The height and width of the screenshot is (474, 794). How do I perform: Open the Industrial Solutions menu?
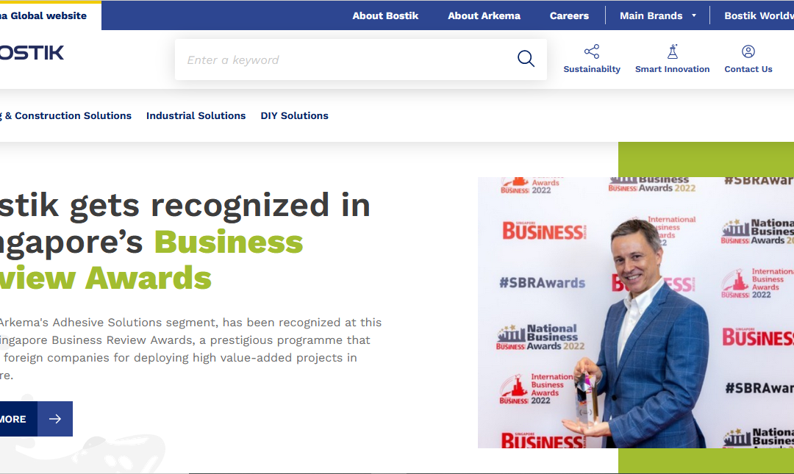click(196, 115)
